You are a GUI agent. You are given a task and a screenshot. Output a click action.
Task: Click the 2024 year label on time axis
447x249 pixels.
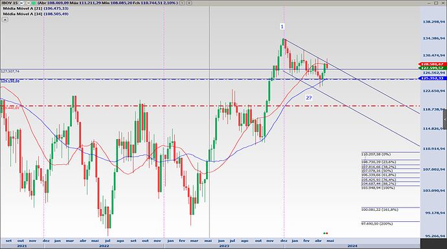click(x=352, y=246)
